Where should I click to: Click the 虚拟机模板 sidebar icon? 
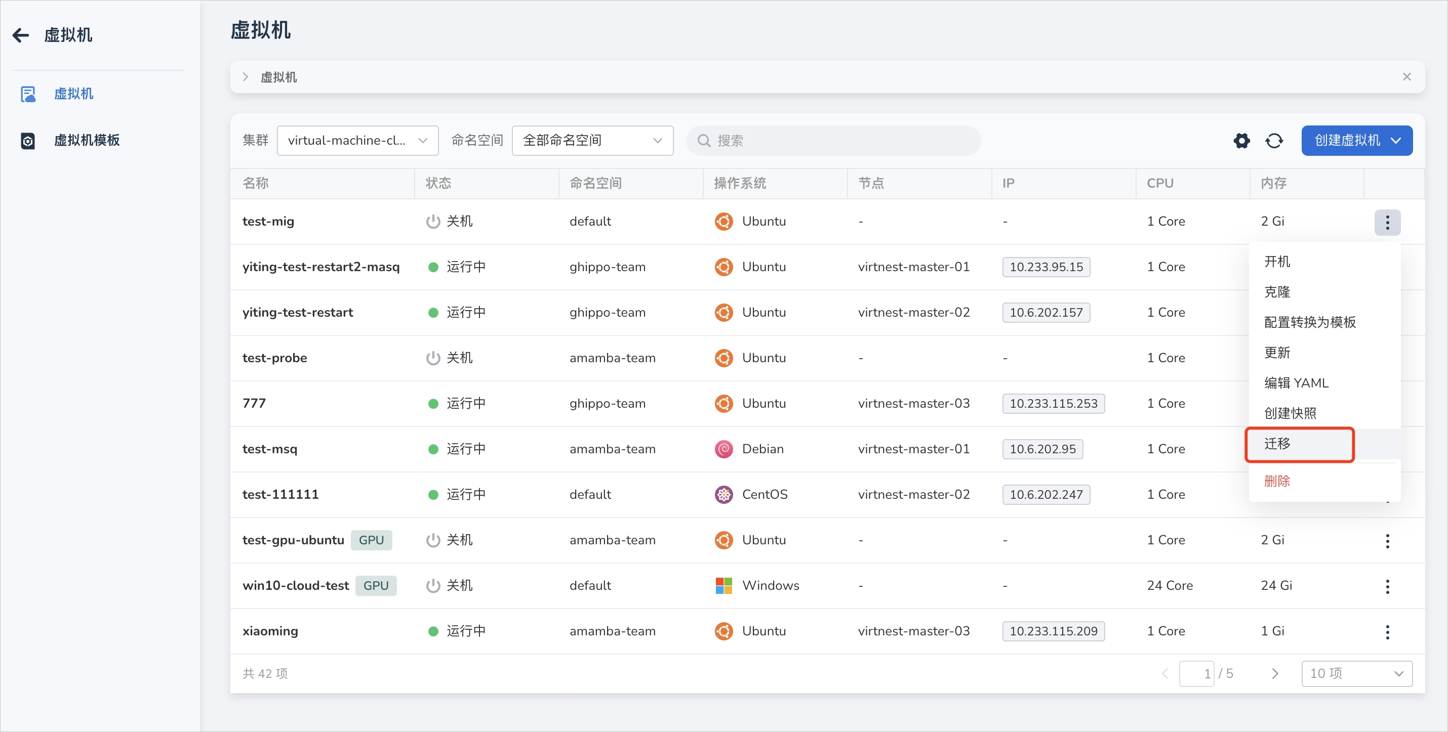[28, 141]
